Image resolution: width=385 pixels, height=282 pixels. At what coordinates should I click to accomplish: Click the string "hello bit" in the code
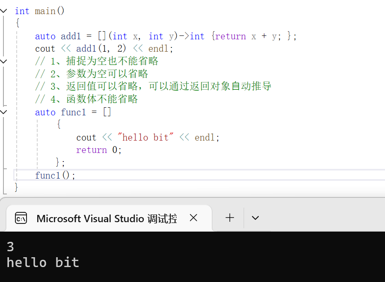point(145,137)
